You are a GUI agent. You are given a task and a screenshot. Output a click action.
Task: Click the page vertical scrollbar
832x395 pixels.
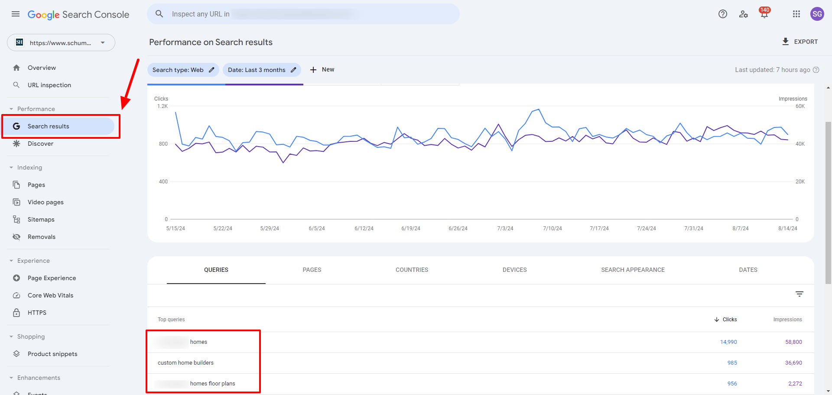click(828, 202)
